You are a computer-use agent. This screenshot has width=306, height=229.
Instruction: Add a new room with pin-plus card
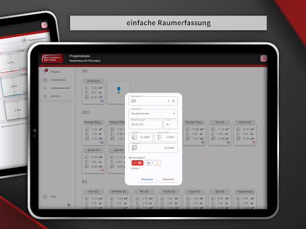pos(119,92)
